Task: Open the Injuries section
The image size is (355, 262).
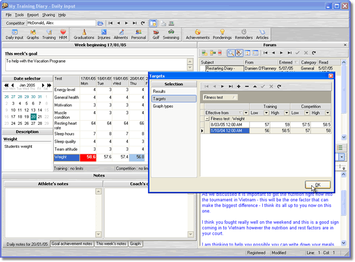Action: pyautogui.click(x=104, y=35)
